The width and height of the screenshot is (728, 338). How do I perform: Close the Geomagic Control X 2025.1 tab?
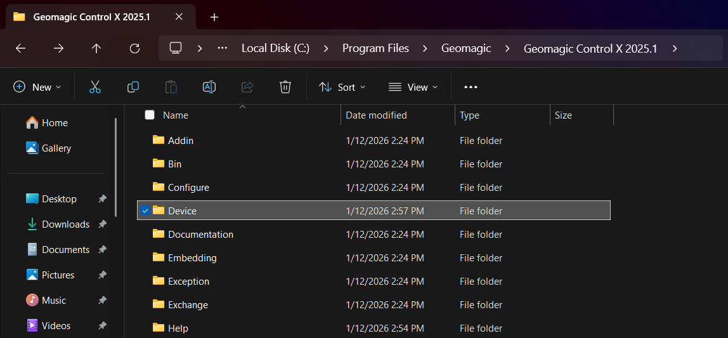tap(179, 16)
